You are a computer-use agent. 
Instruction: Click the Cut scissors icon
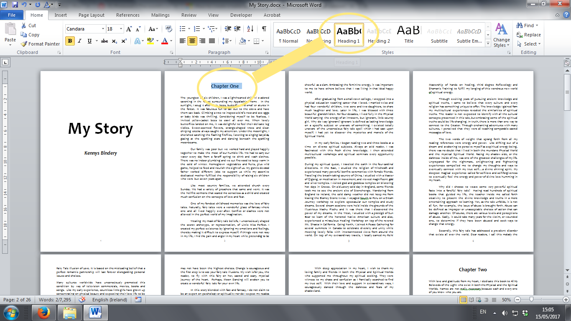coord(24,25)
